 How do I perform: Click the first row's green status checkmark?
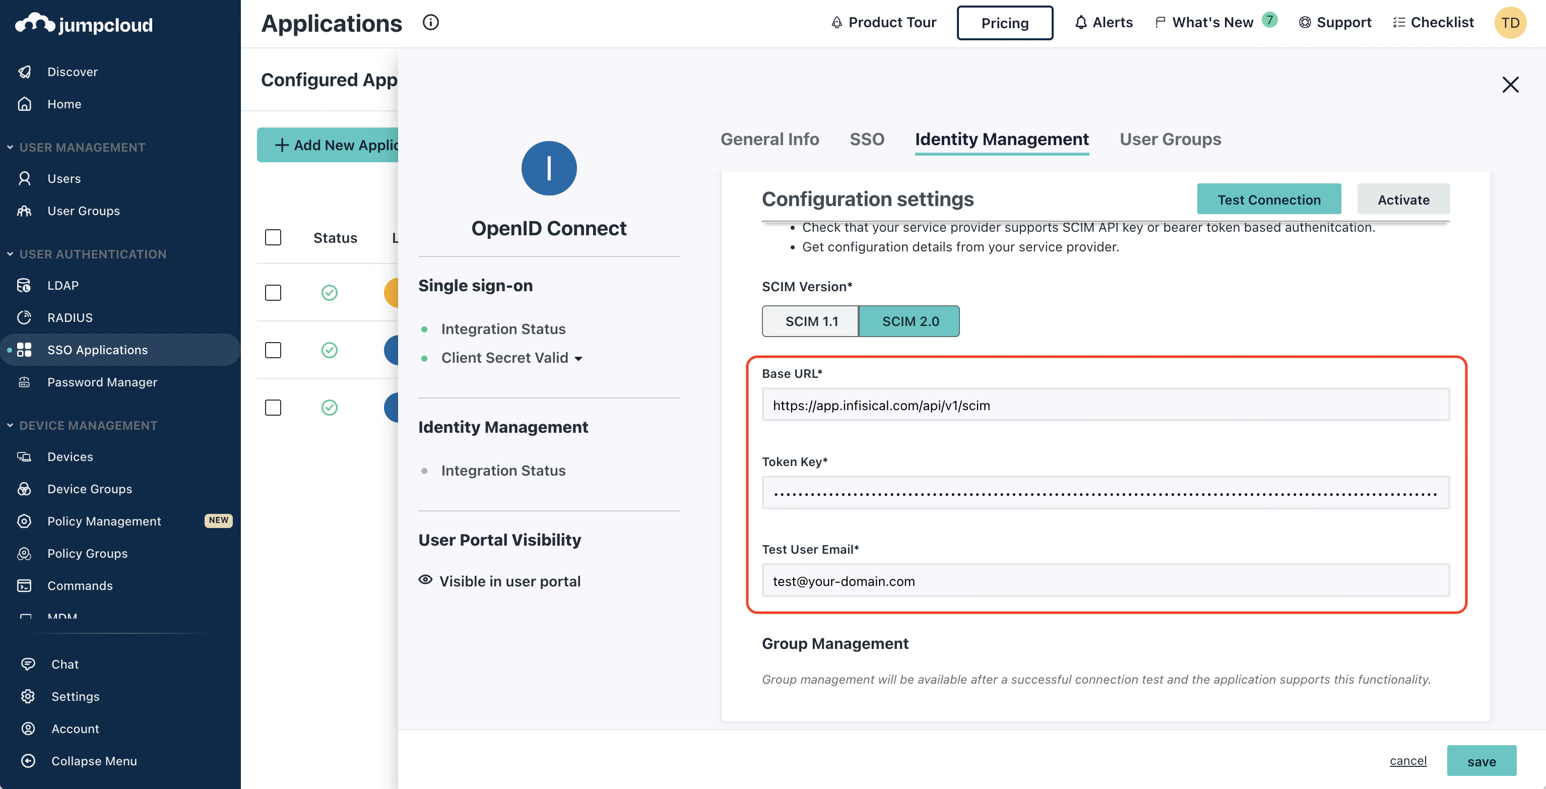330,293
